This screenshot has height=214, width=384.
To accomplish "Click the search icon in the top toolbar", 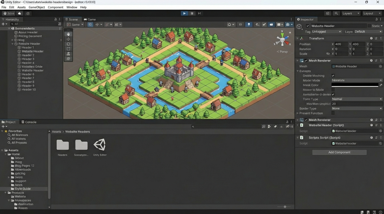I will point(336,13).
